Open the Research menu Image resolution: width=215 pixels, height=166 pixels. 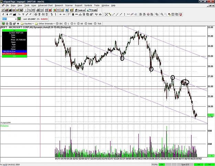(x=59, y=5)
